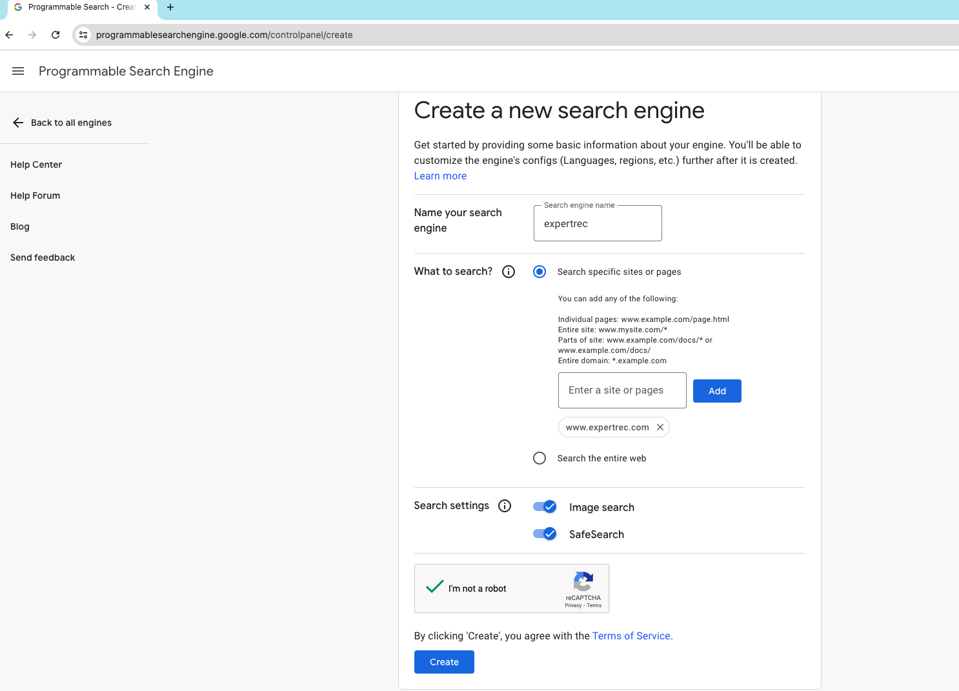Open the Terms of Service link

[x=631, y=636]
